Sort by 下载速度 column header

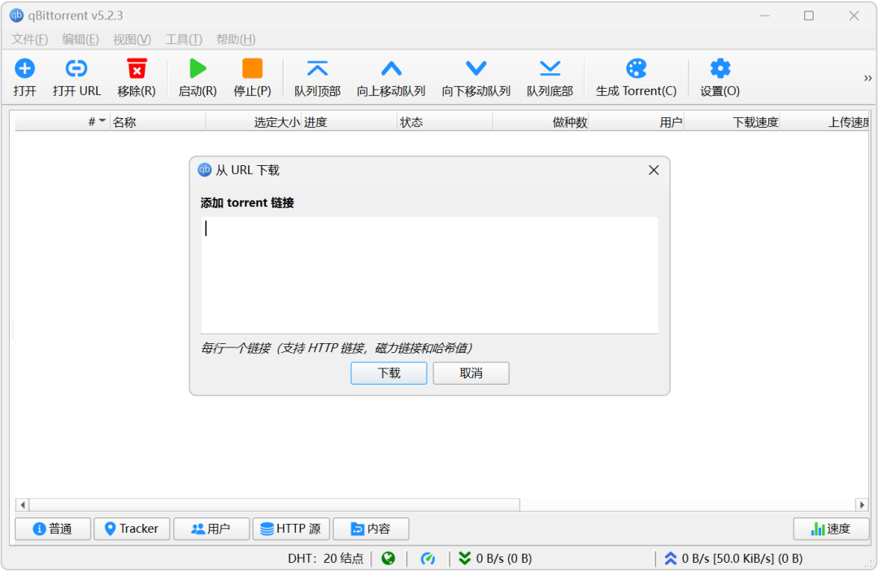(x=732, y=122)
